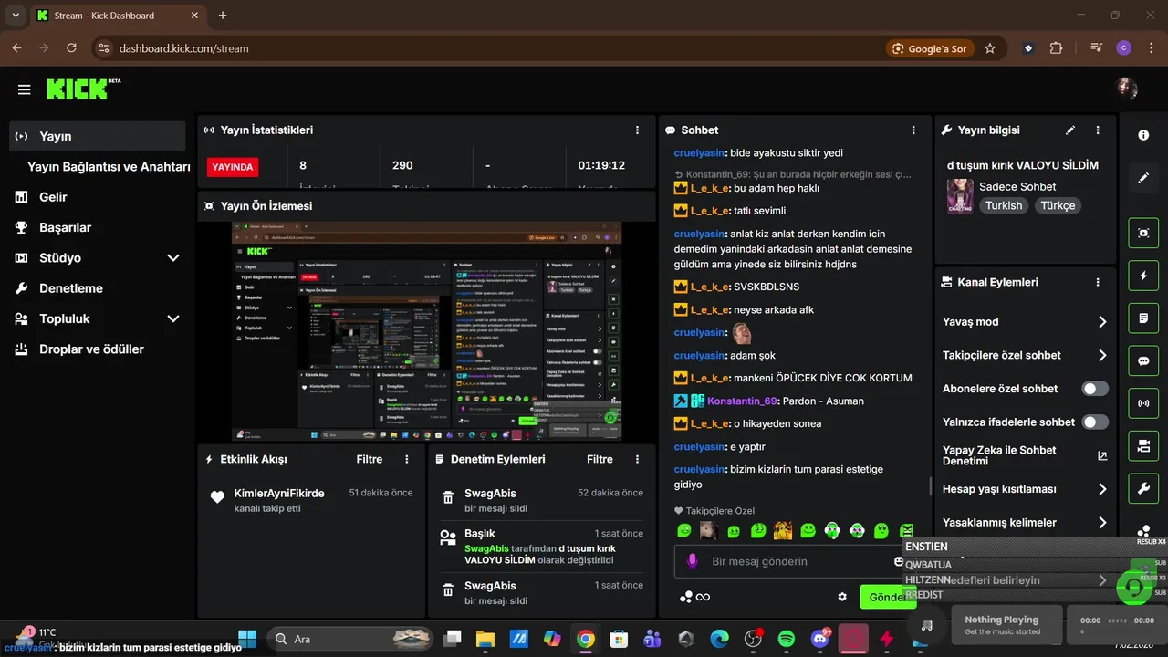Click the Windows Start button
This screenshot has width=1168, height=657.
click(247, 639)
